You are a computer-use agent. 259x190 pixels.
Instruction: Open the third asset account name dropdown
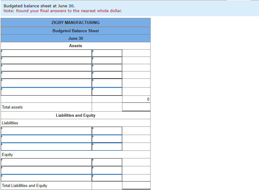(46, 67)
